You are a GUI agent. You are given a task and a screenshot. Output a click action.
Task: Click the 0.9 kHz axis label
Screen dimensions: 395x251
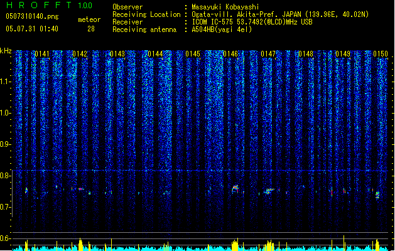tap(5, 144)
